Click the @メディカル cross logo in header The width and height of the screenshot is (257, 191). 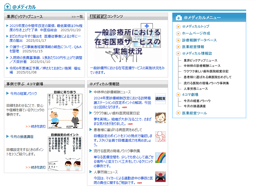(x=8, y=7)
